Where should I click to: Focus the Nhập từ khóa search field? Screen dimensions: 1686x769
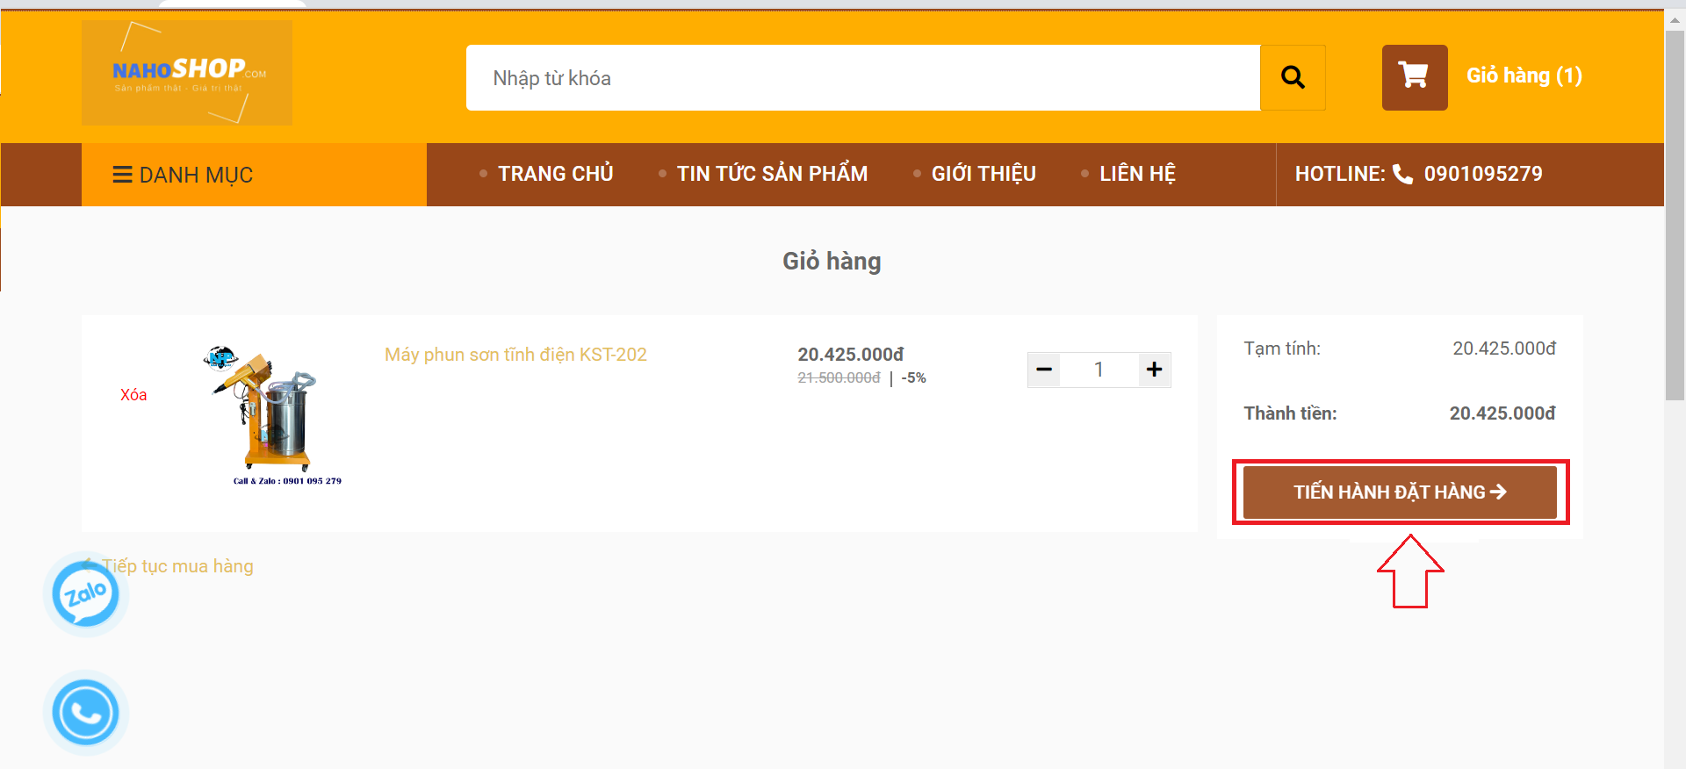[862, 78]
